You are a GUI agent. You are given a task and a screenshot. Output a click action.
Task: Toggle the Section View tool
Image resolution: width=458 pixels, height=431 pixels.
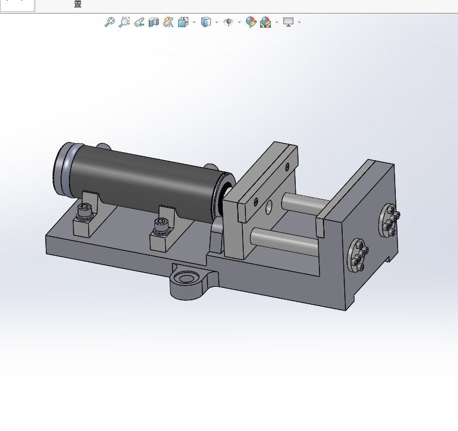tap(154, 22)
